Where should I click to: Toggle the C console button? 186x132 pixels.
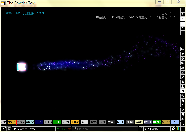tap(183, 33)
